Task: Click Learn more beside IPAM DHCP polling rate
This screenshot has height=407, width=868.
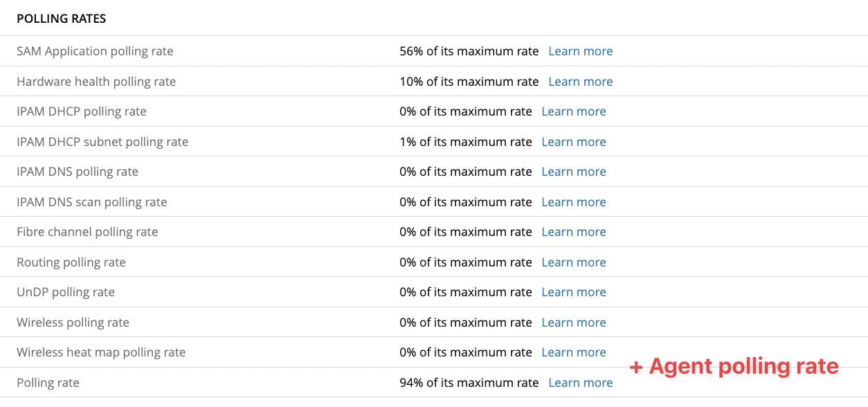Action: click(573, 111)
